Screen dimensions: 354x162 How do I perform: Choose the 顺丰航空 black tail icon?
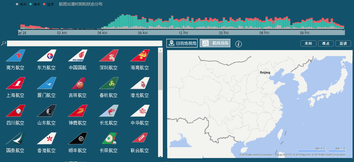pyautogui.click(x=78, y=138)
